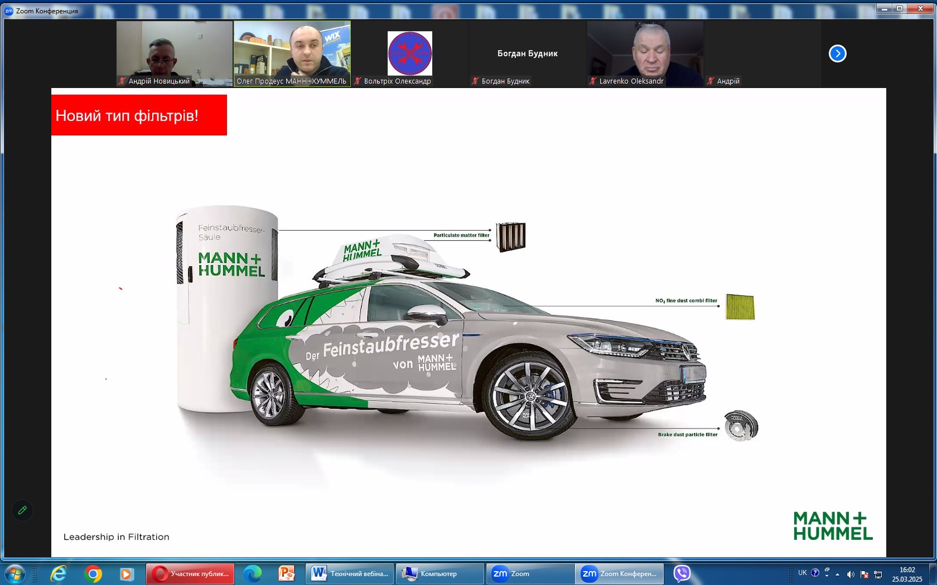Click muted mic icon beside Андрій
The image size is (937, 585).
(x=711, y=81)
